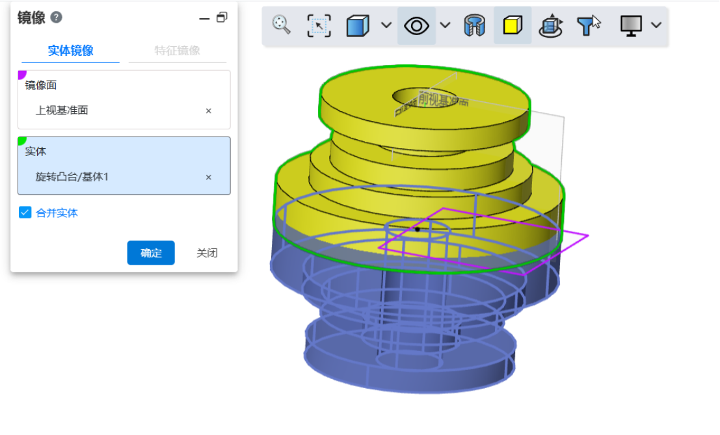Click the 前视基准面 label in the viewport
The height and width of the screenshot is (435, 720).
[443, 99]
